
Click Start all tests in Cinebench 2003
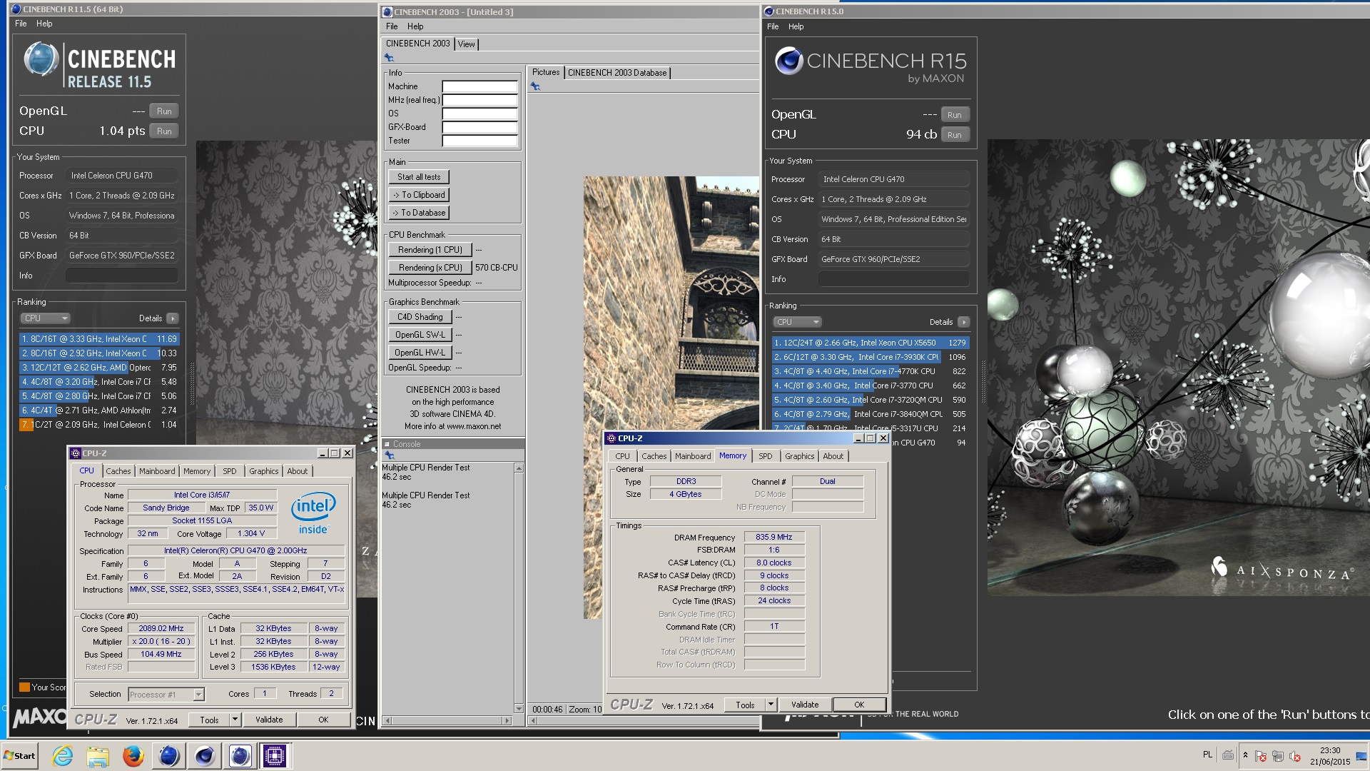(419, 177)
